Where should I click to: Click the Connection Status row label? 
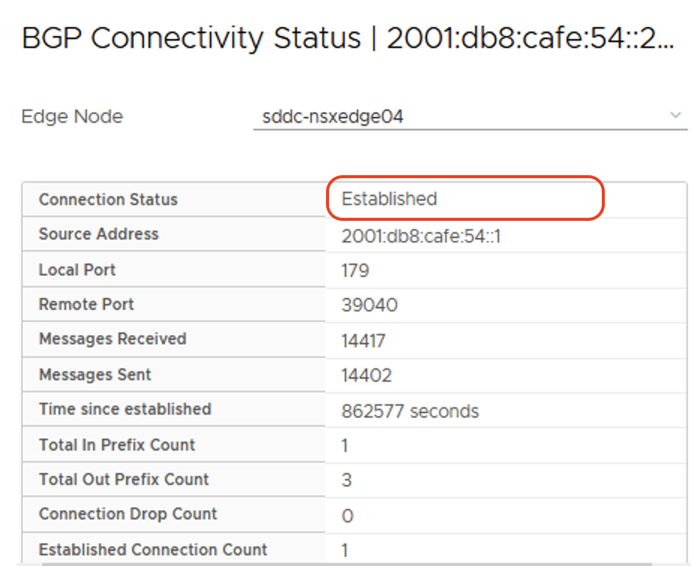[x=108, y=199]
